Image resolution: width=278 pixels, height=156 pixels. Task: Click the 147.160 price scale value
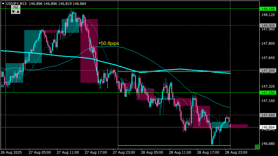[x=268, y=101]
